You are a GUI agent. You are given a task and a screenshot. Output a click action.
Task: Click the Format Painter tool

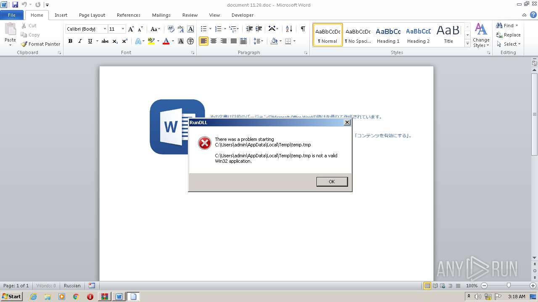pos(41,44)
